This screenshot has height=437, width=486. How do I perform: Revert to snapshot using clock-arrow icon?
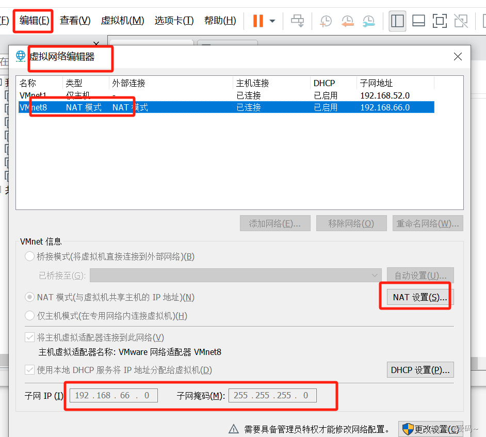[x=347, y=21]
